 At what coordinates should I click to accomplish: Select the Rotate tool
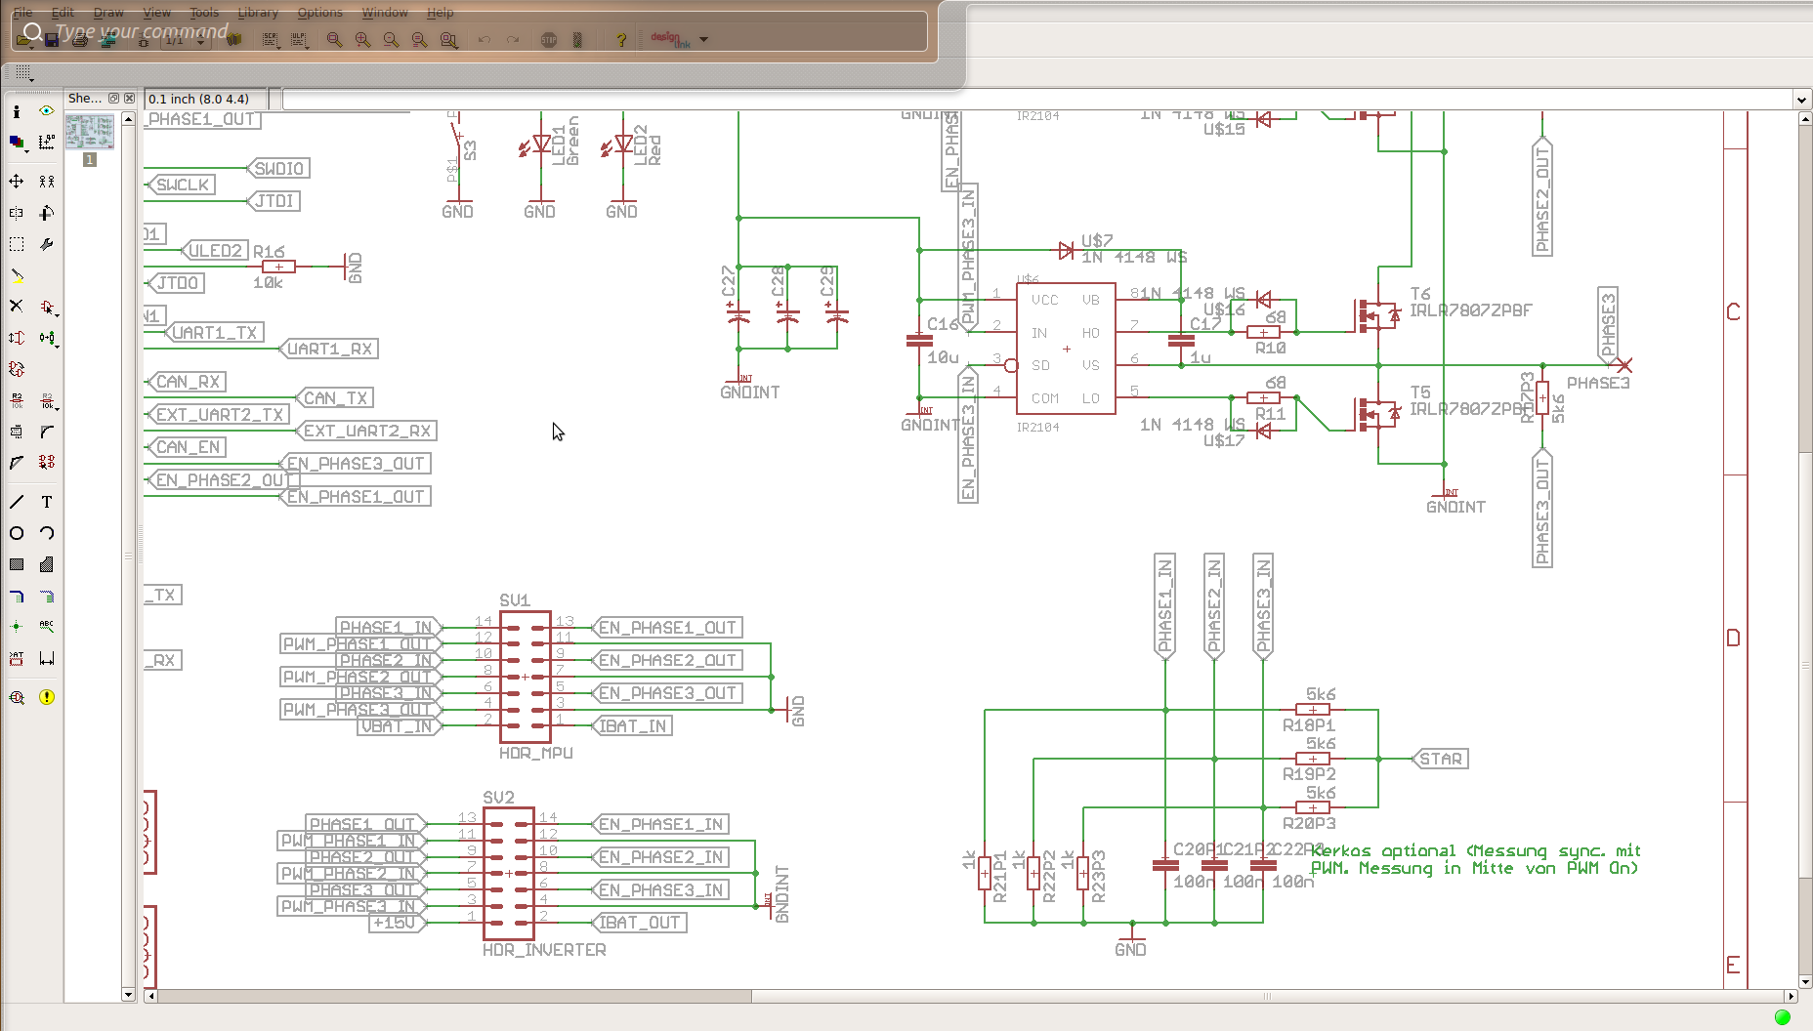pos(47,213)
